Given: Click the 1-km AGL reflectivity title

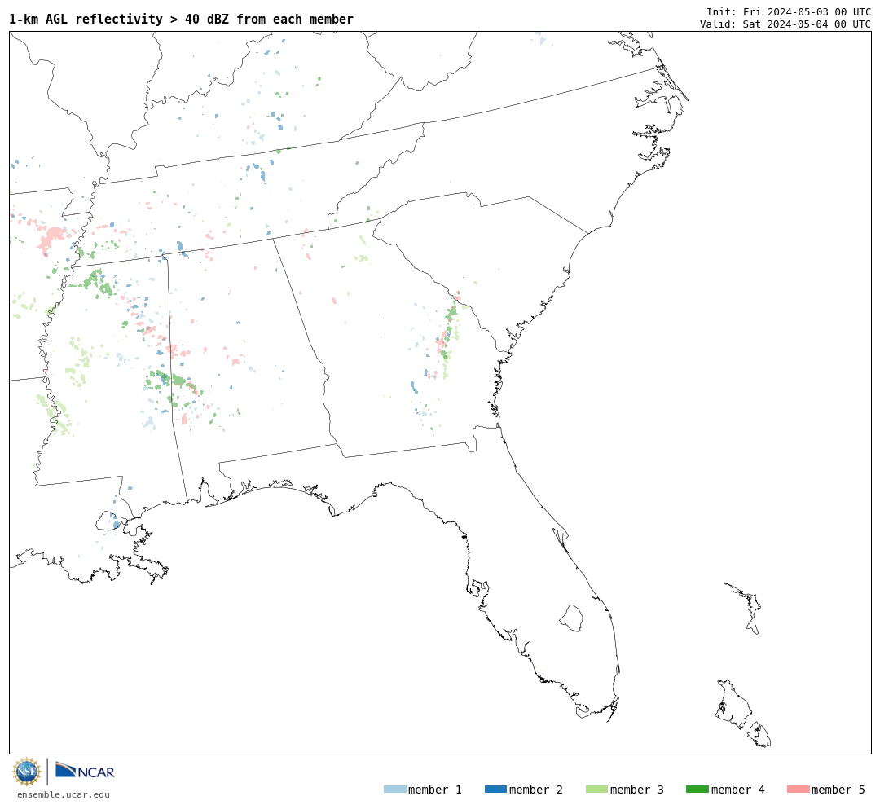Looking at the screenshot, I should tap(181, 19).
